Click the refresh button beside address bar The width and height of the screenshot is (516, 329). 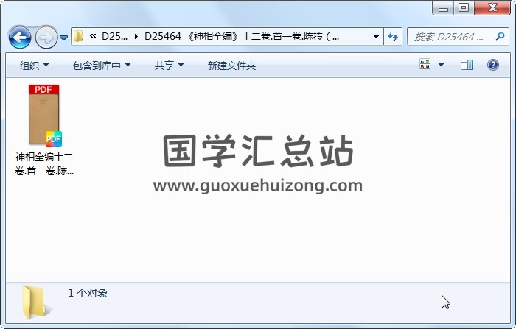(393, 37)
